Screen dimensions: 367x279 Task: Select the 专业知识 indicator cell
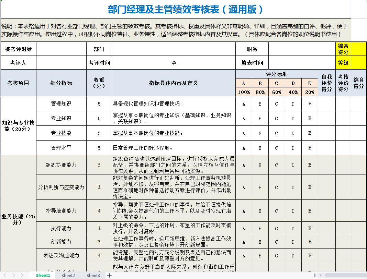click(61, 118)
